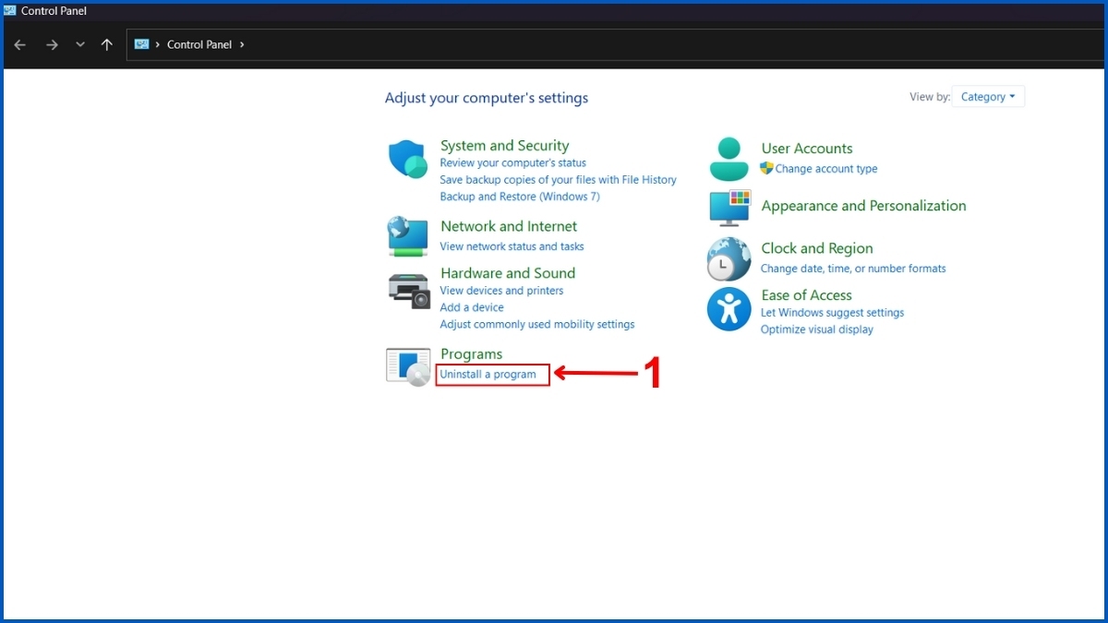Select Optimize visual display link
This screenshot has width=1108, height=623.
coord(817,329)
